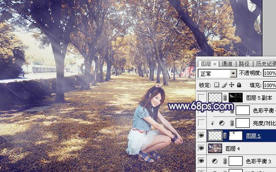Switch to the 路径 tab

click(x=244, y=64)
